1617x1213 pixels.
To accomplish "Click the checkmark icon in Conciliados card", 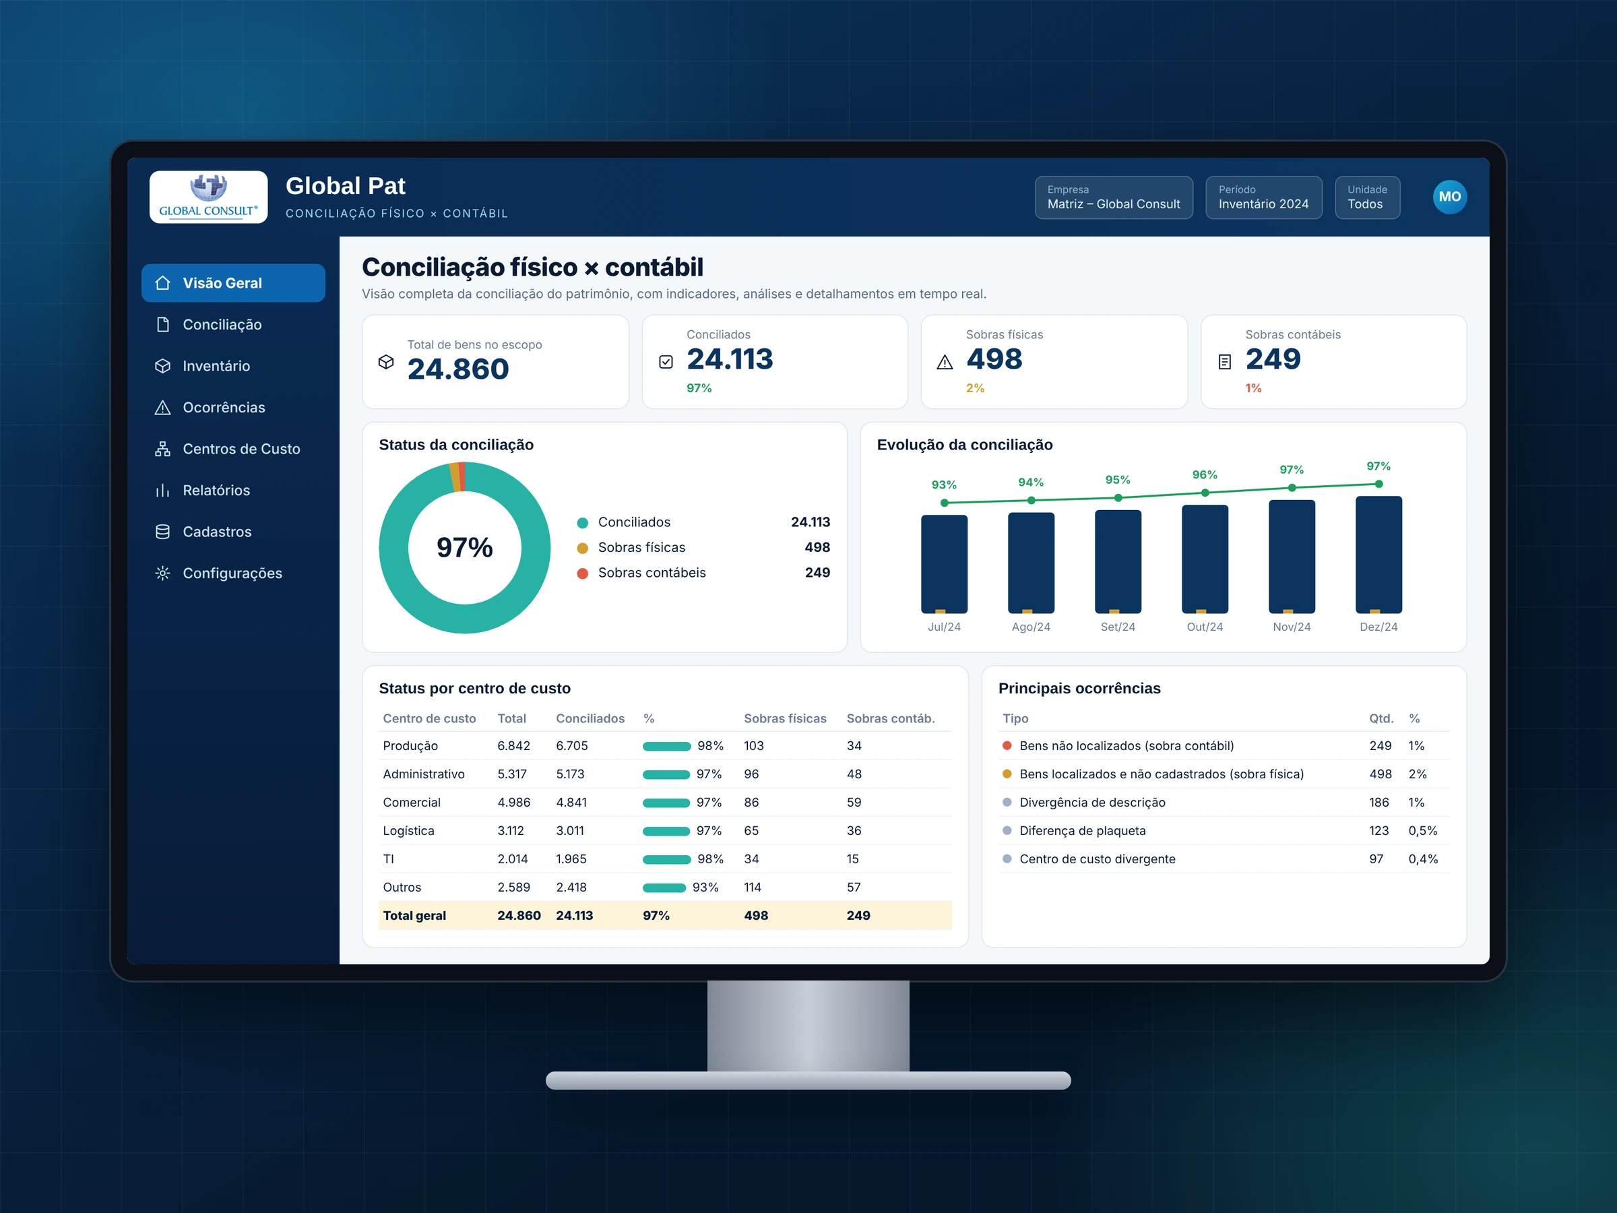I will 665,362.
